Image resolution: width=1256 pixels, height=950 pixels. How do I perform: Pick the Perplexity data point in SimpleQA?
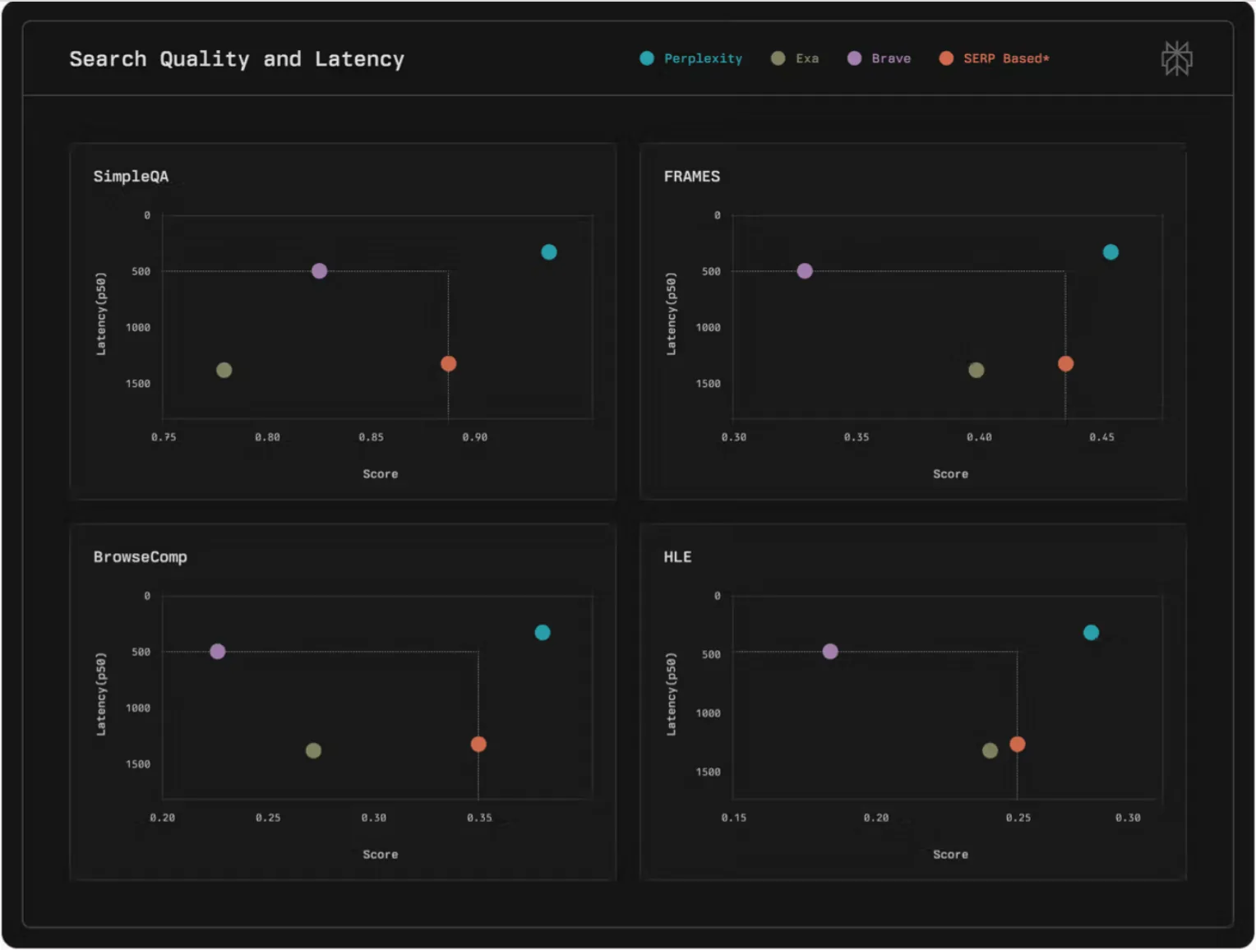pos(549,252)
